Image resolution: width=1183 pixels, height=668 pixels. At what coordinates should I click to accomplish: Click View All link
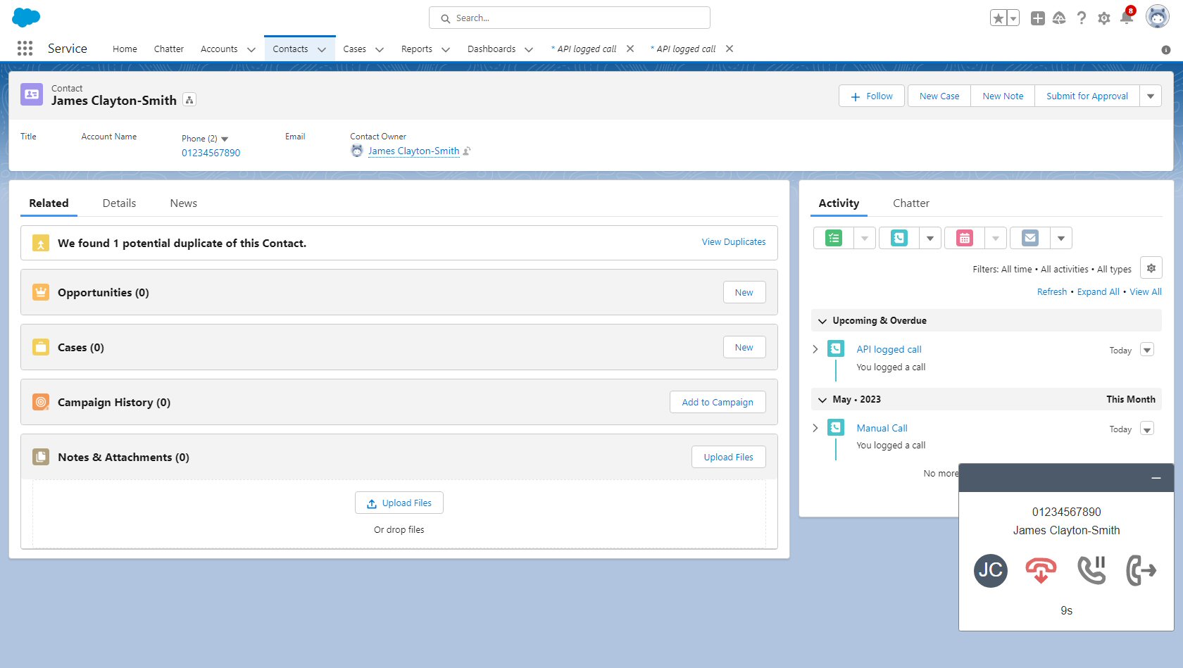(x=1146, y=292)
